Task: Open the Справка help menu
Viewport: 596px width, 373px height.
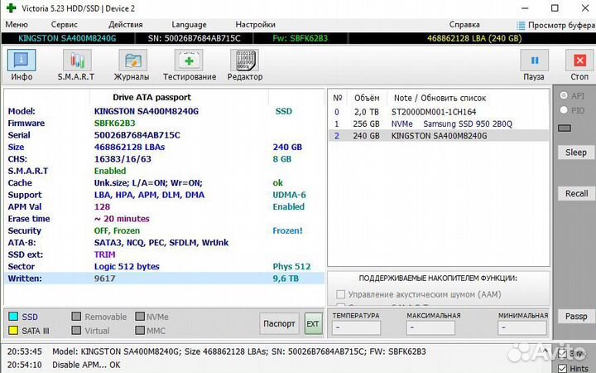Action: point(464,24)
